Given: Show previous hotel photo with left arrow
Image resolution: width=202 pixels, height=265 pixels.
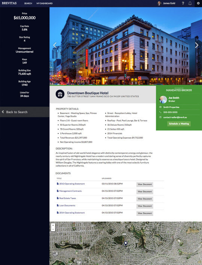Looking at the screenshot, I should [55, 45].
